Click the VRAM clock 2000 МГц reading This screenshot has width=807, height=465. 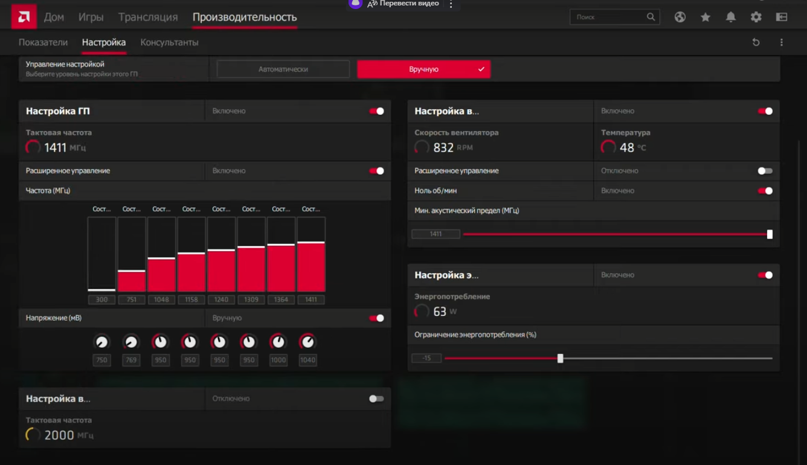pos(60,435)
